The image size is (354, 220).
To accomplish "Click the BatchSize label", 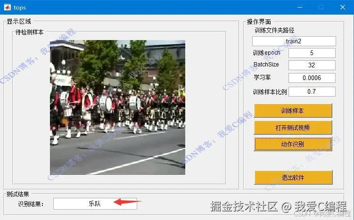I will [266, 65].
